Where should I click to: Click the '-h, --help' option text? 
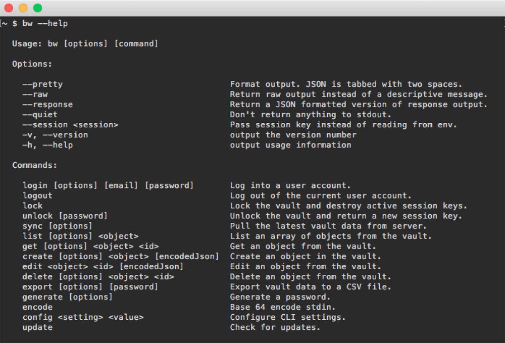coord(47,145)
